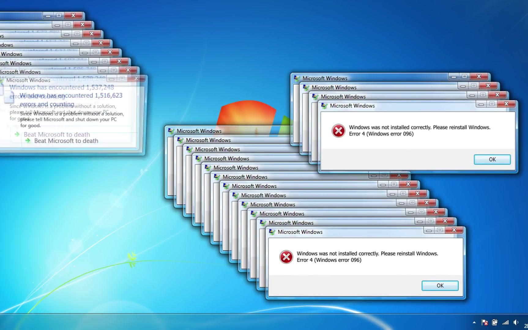Click 'Windows has encountered 1,516,623' heading text

click(71, 95)
